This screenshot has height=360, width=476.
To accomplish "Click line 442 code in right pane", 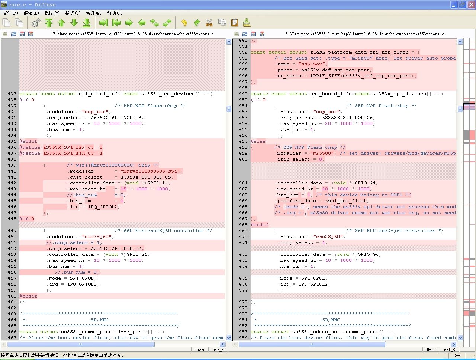I will coord(335,52).
